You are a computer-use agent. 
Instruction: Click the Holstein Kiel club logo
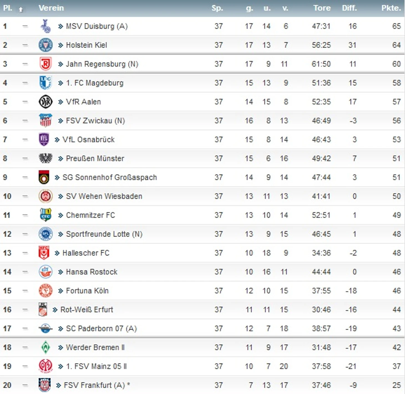(45, 45)
